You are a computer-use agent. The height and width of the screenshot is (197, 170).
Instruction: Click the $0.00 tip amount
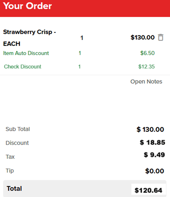coord(155,171)
